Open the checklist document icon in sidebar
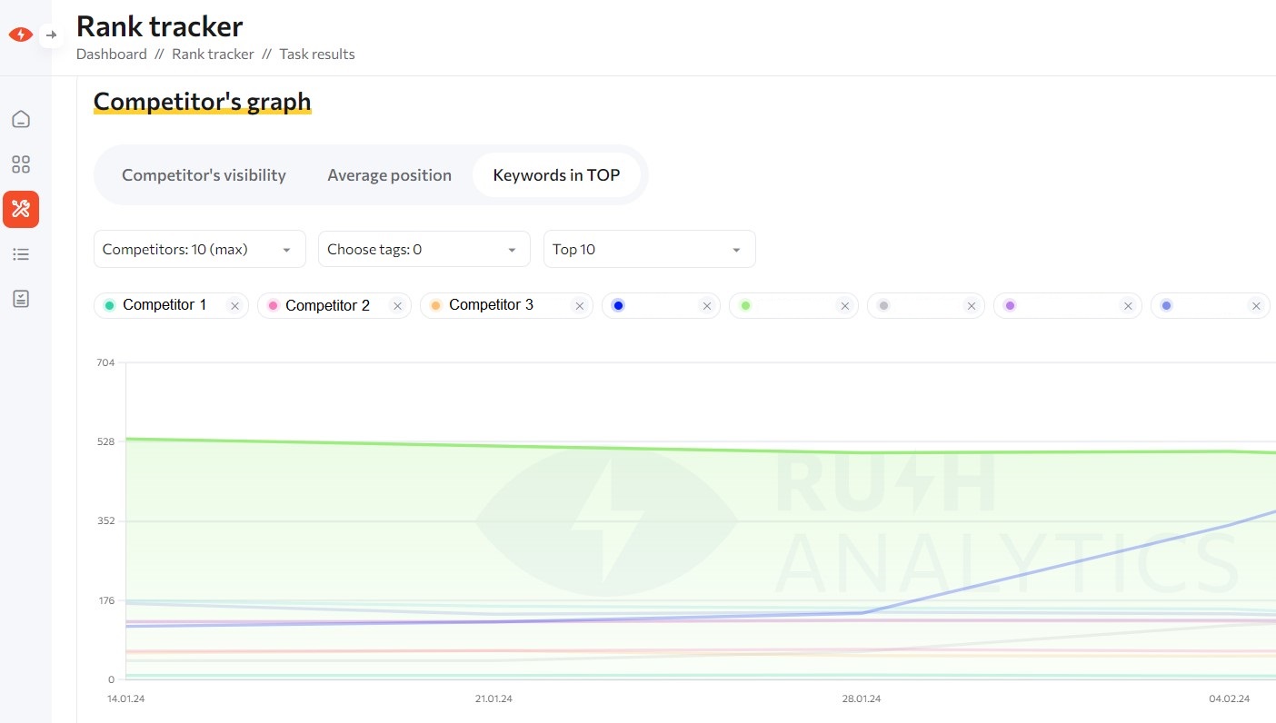This screenshot has width=1276, height=723. (21, 299)
